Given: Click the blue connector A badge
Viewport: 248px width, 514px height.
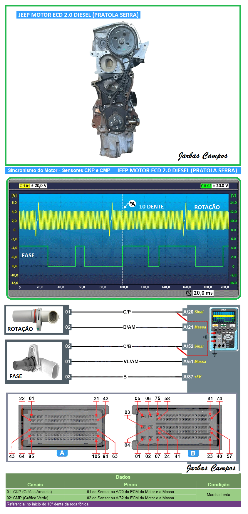Looking at the screenshot, I should click(62, 453).
